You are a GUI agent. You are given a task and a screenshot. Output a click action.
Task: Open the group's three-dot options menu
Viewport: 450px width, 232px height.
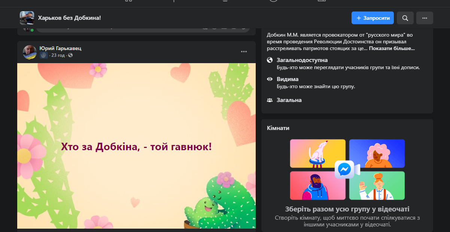[x=424, y=18]
